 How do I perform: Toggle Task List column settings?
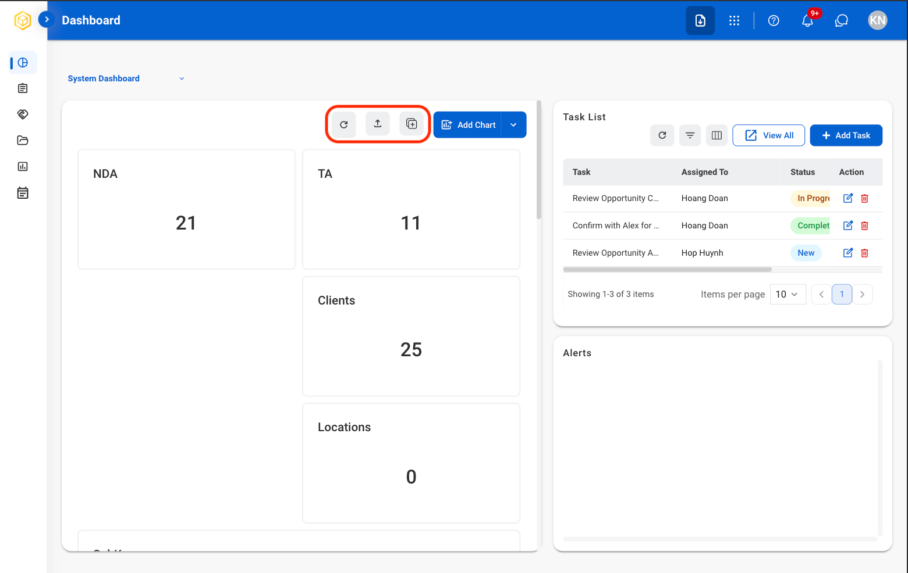(717, 135)
